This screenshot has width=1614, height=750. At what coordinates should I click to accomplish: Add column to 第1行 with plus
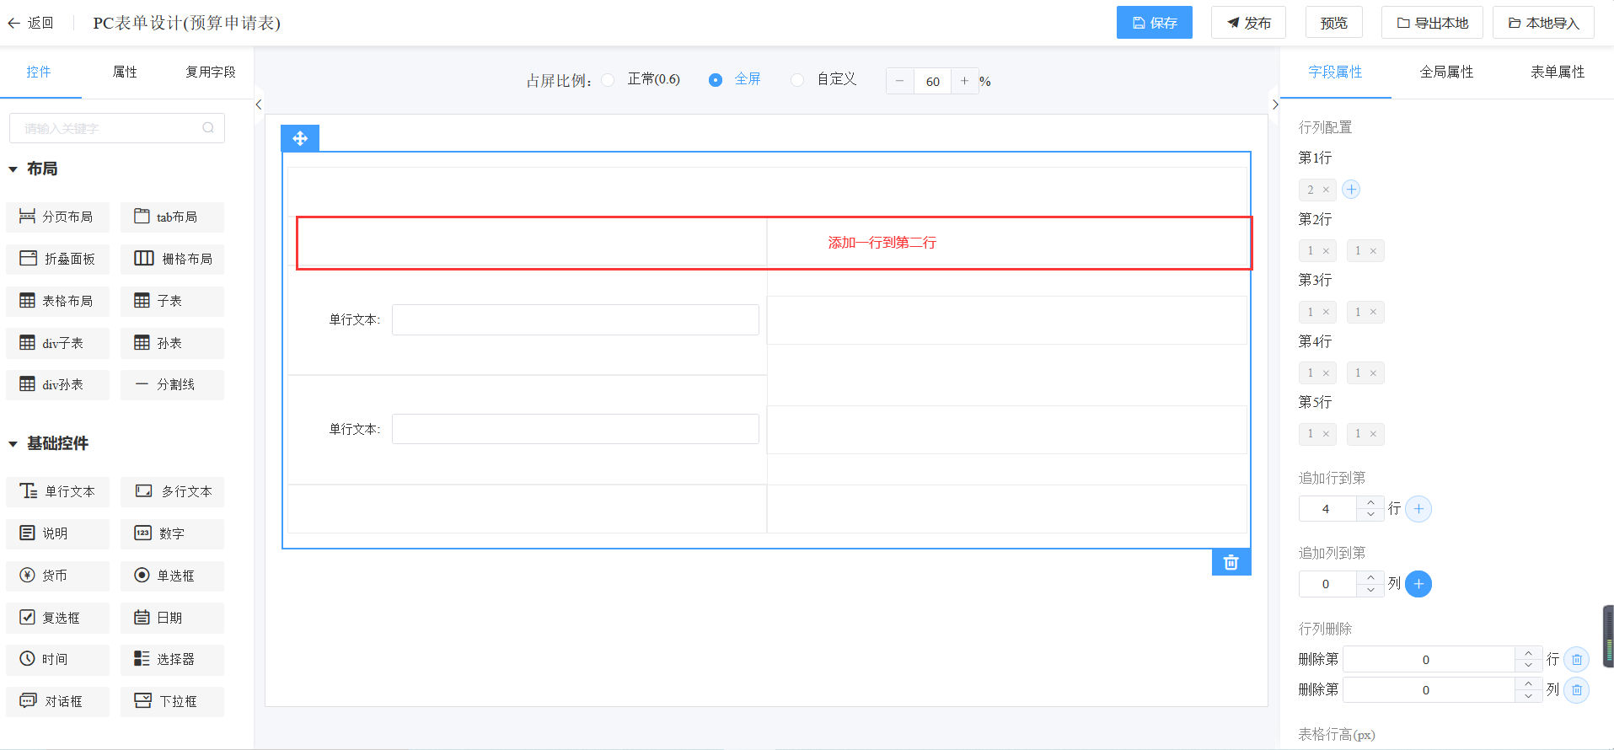point(1351,190)
